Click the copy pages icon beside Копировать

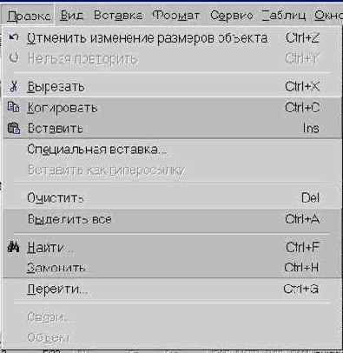14,108
